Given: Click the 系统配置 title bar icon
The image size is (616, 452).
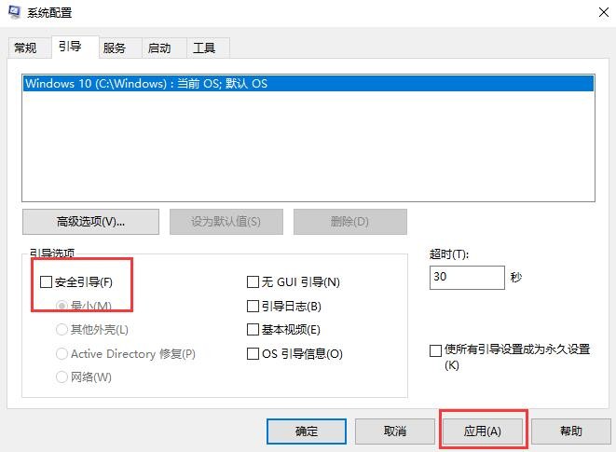Looking at the screenshot, I should click(x=14, y=13).
